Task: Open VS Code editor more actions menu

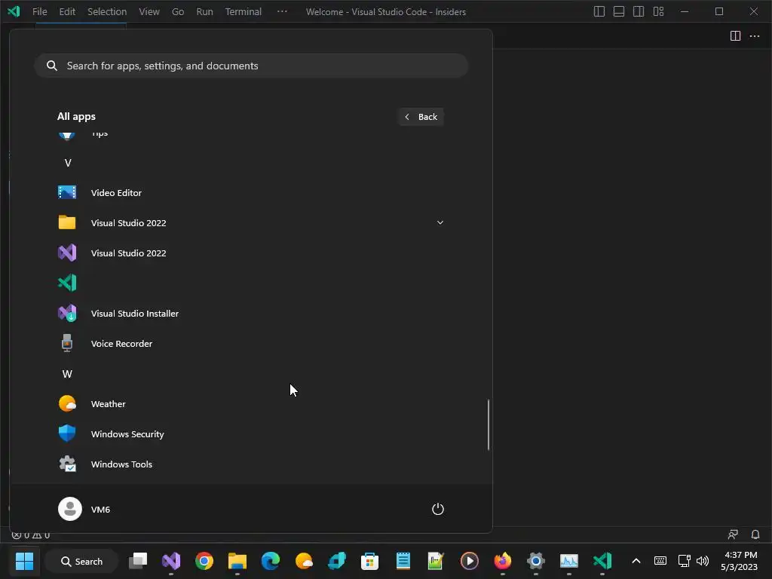Action: [x=754, y=36]
